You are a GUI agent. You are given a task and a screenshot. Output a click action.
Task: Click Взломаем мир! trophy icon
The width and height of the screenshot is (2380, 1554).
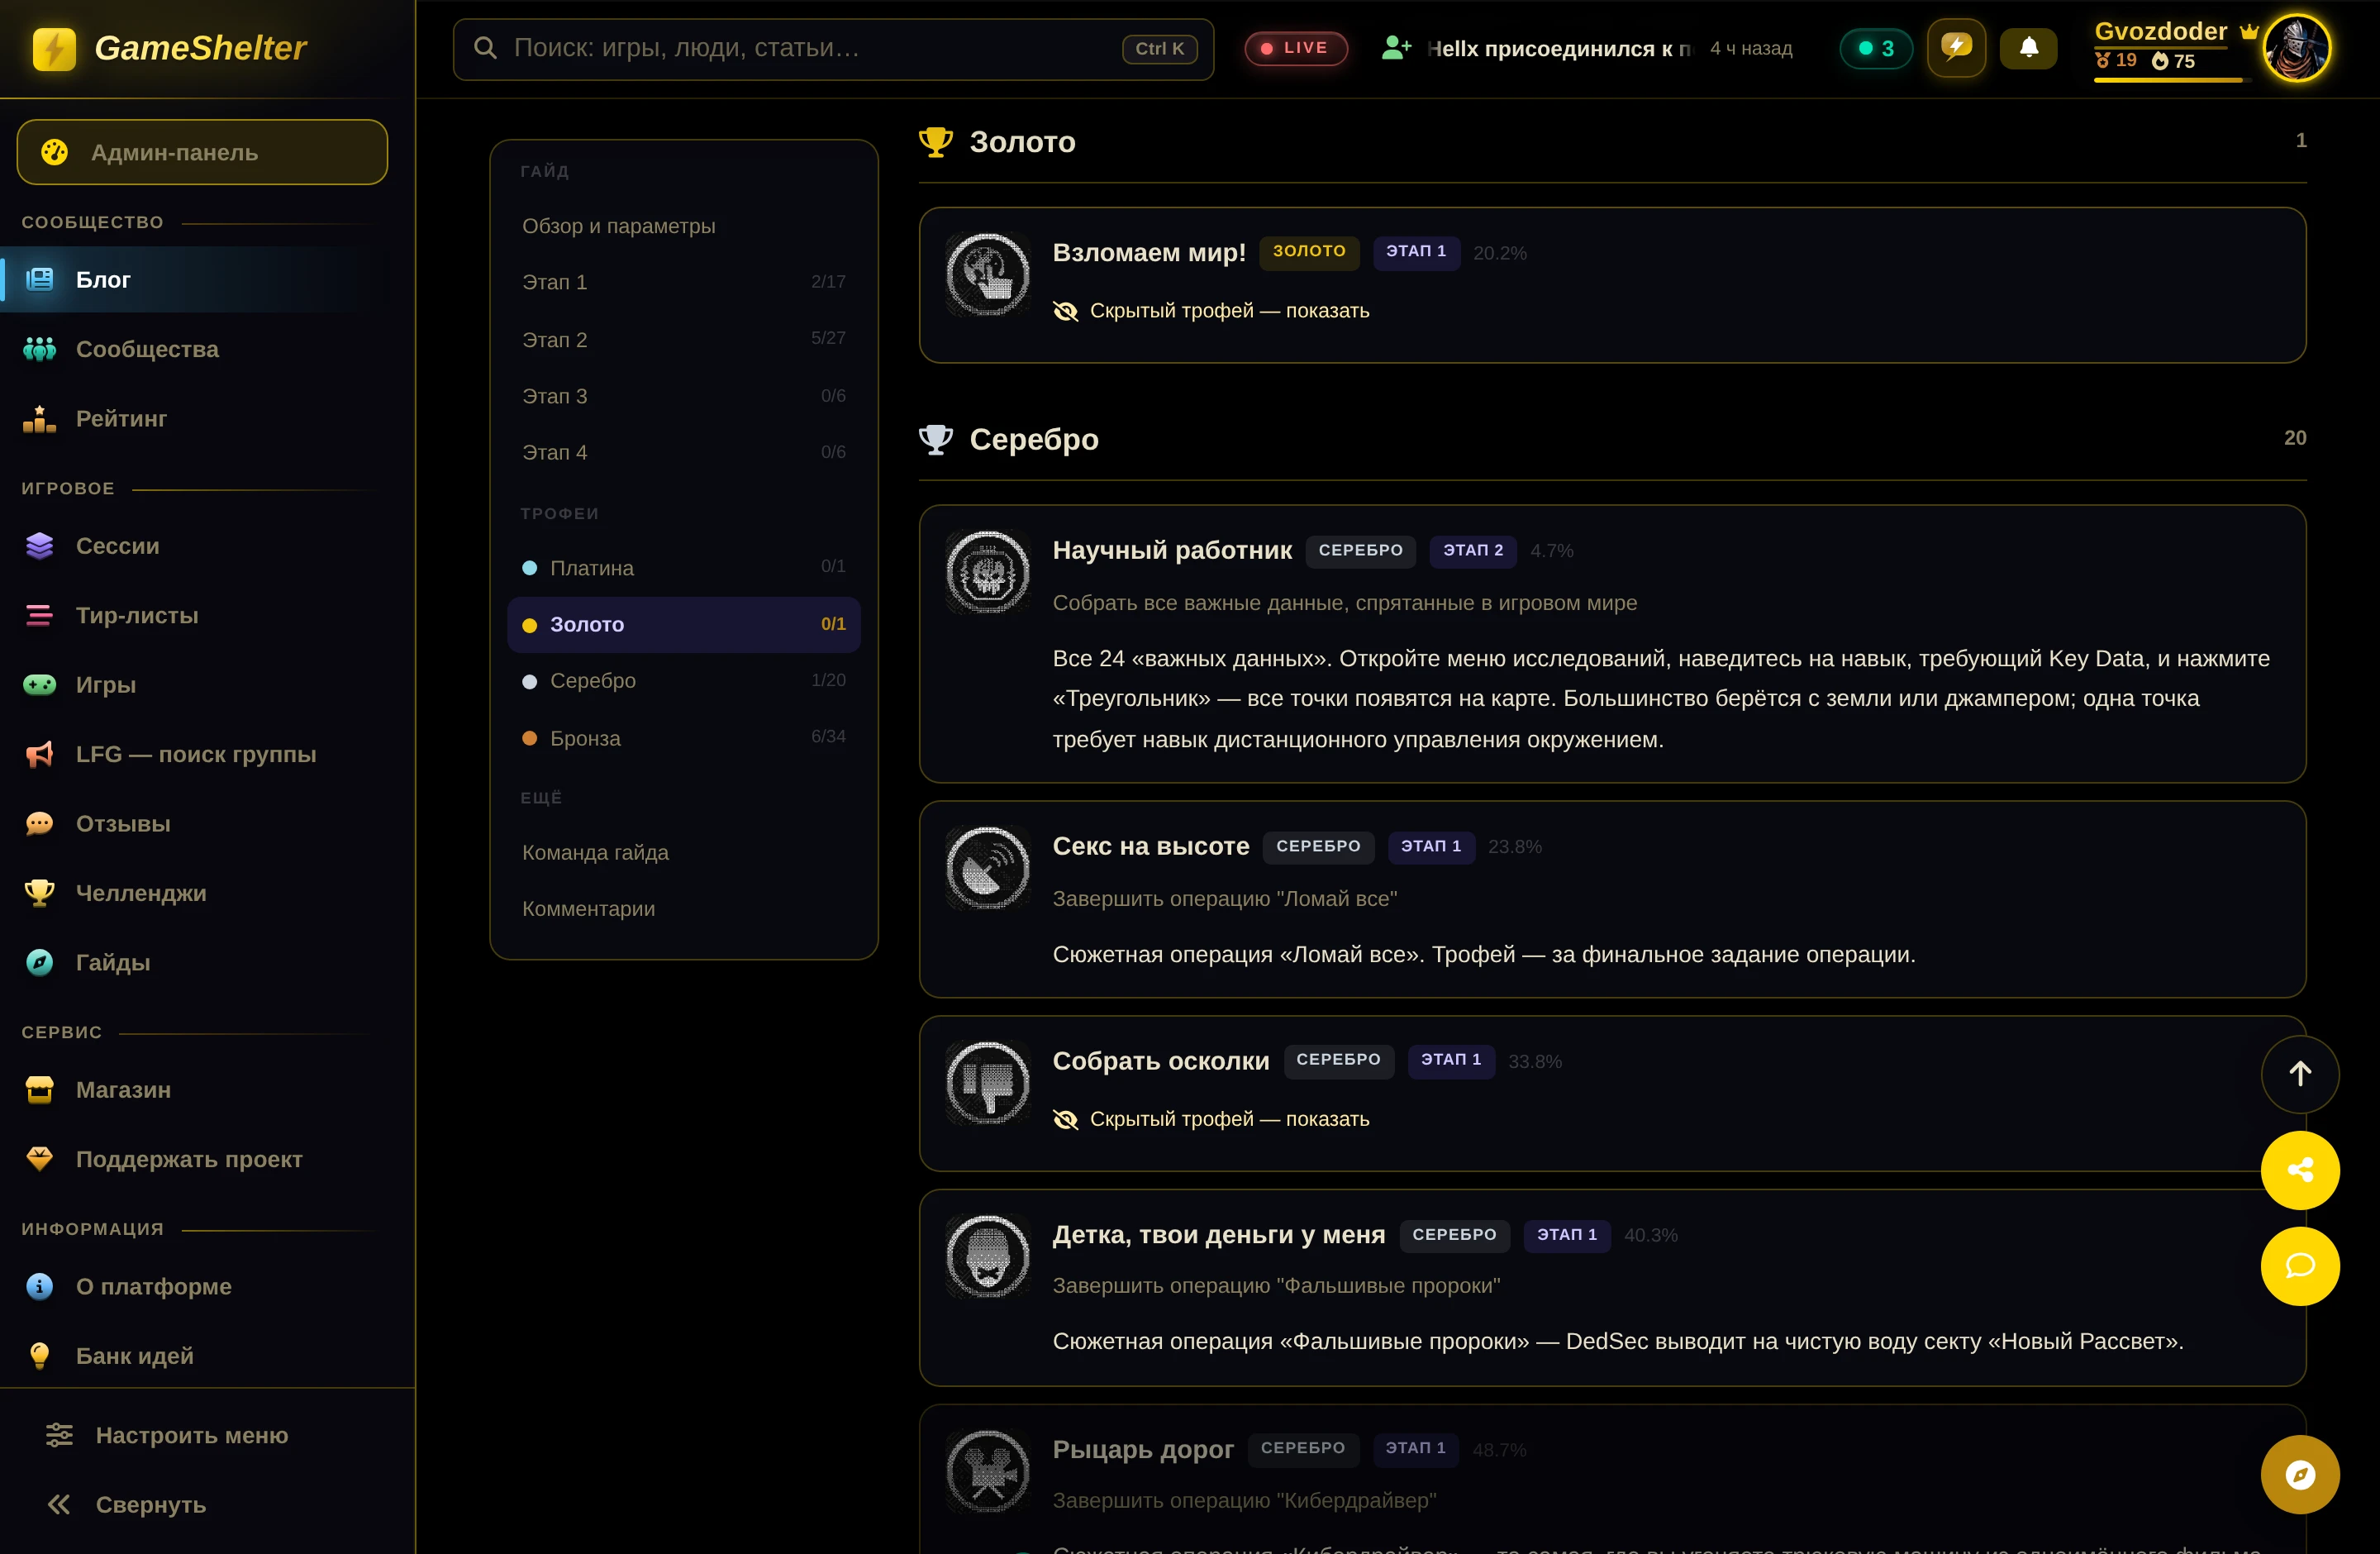pyautogui.click(x=988, y=274)
